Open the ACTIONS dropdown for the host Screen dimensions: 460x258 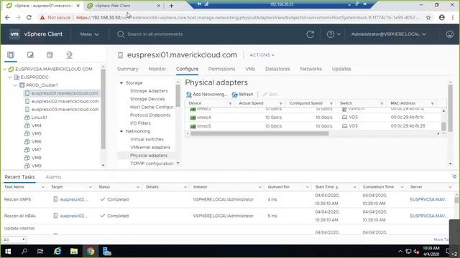262,55
